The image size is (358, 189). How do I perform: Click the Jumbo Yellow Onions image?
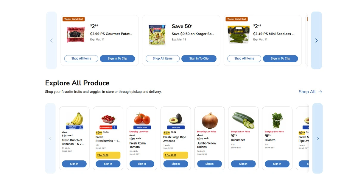209,120
